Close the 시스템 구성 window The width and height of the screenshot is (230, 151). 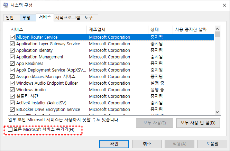pyautogui.click(x=224, y=5)
